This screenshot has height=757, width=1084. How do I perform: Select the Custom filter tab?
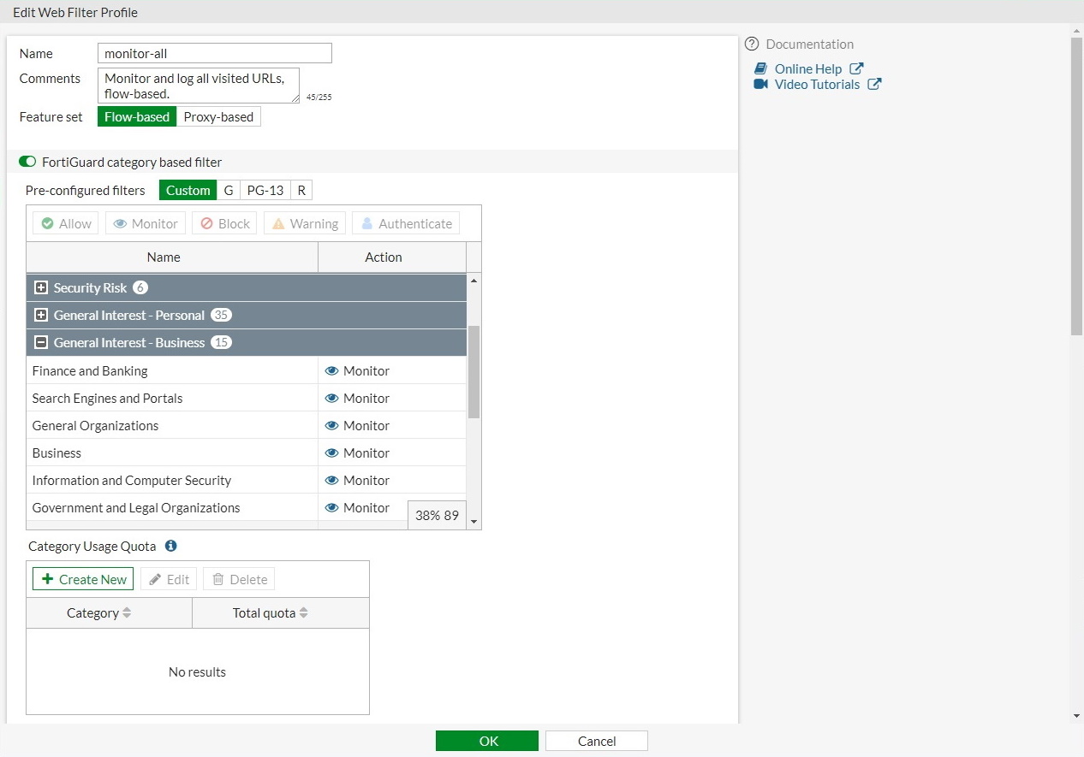click(188, 190)
